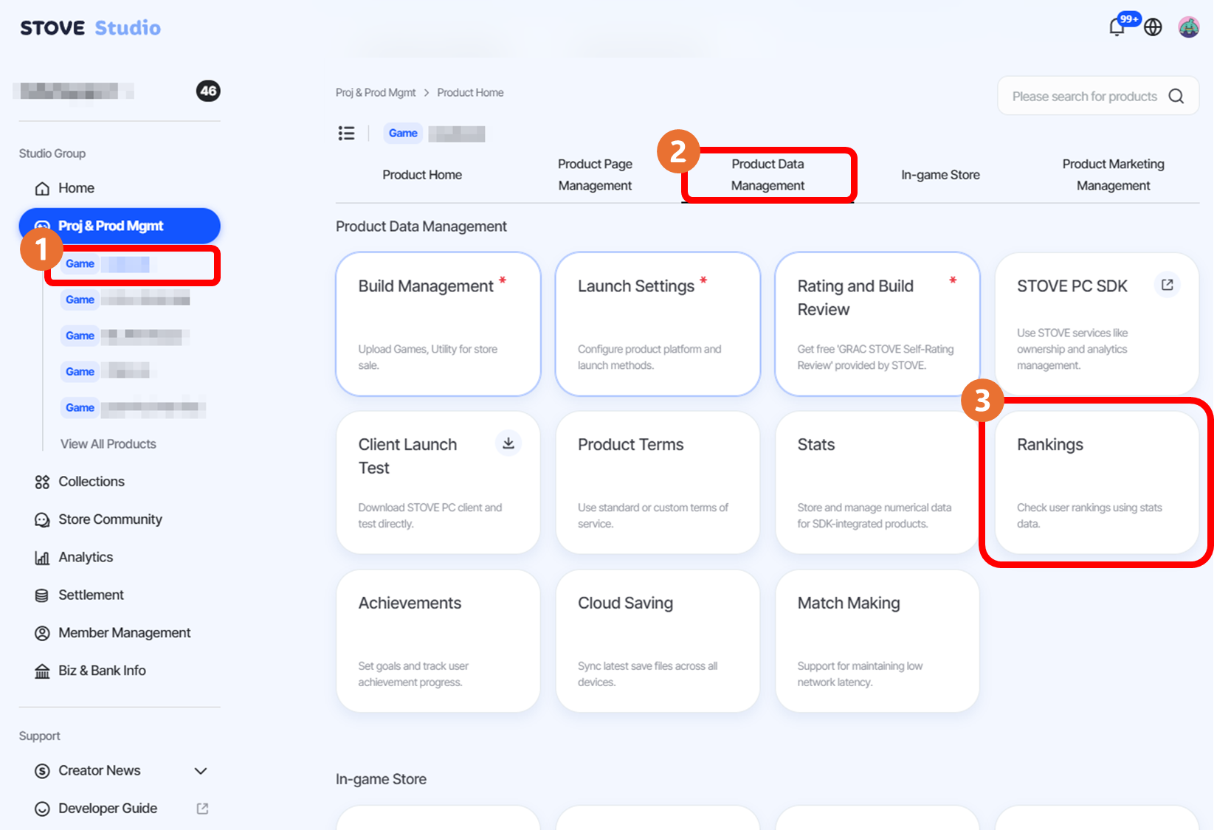Open the Product Terms card
This screenshot has height=830, width=1214.
click(658, 483)
